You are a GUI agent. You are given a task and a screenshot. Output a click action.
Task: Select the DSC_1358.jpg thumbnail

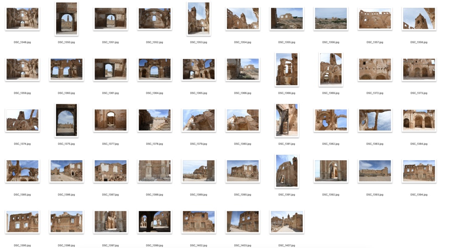click(419, 18)
